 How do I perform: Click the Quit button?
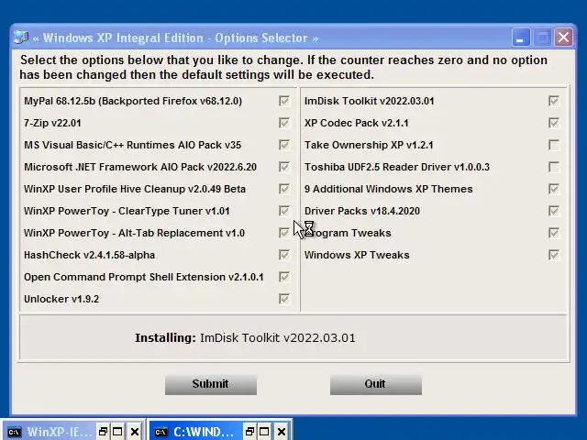pos(376,385)
